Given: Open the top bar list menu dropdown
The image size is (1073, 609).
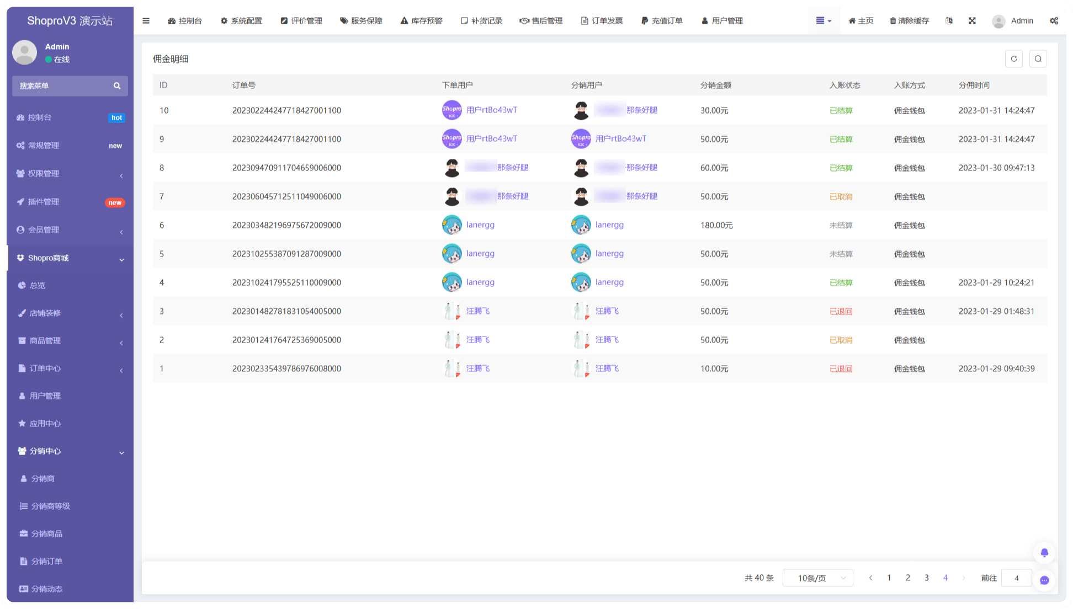Looking at the screenshot, I should (824, 21).
